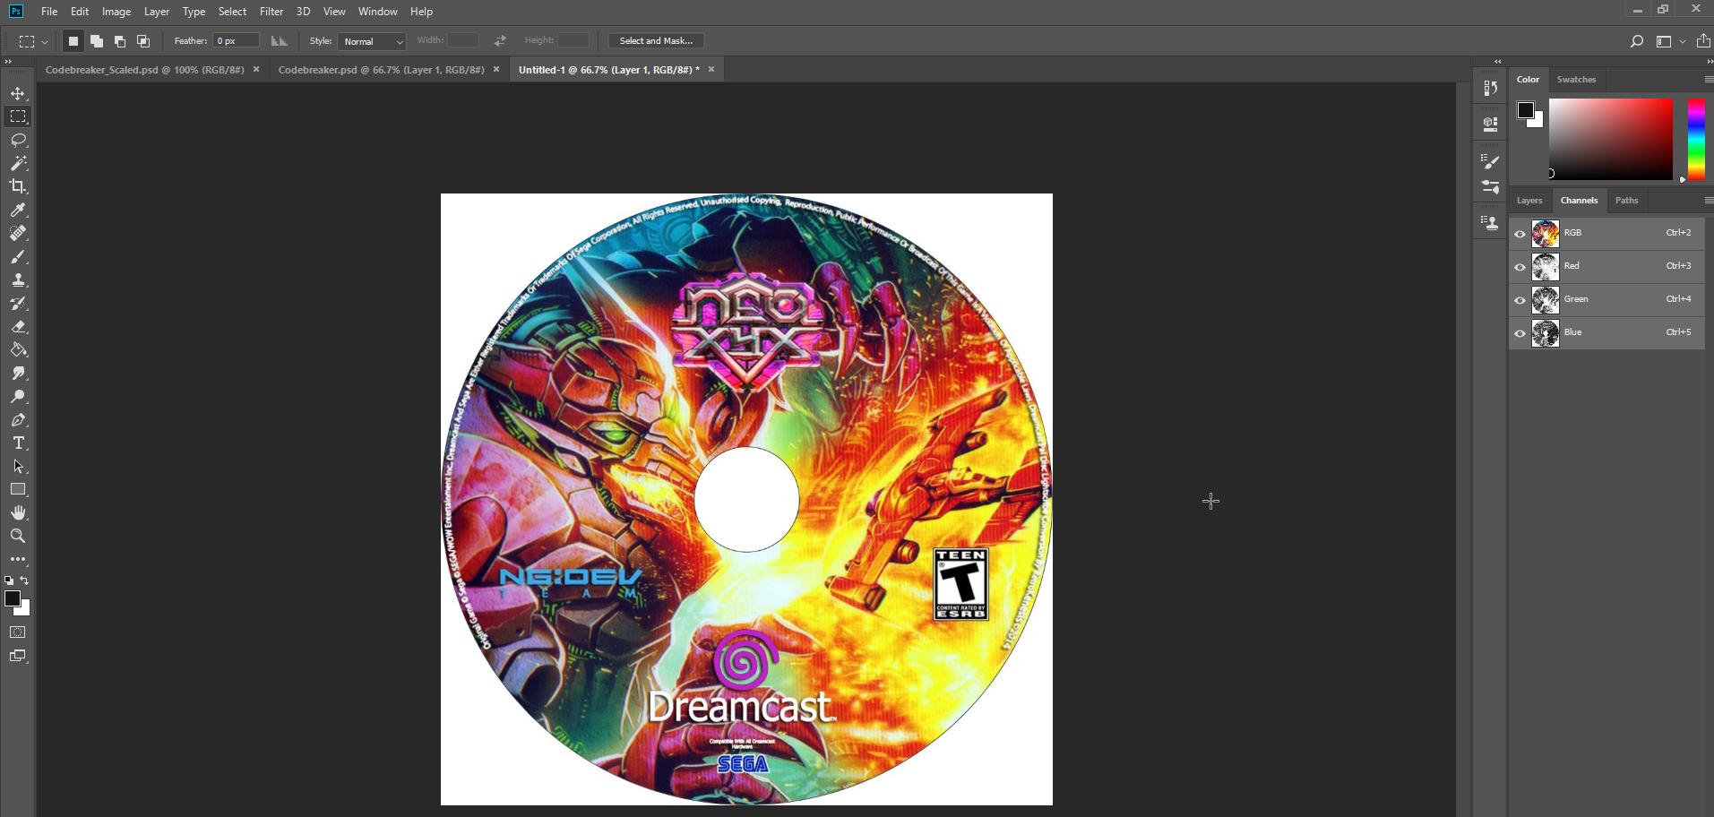Change screen mode from the toolbar
1714x817 pixels.
coord(18,656)
